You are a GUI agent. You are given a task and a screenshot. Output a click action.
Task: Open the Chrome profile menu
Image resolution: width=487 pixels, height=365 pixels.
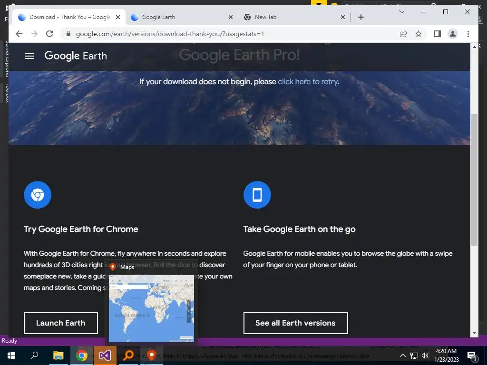pos(453,34)
